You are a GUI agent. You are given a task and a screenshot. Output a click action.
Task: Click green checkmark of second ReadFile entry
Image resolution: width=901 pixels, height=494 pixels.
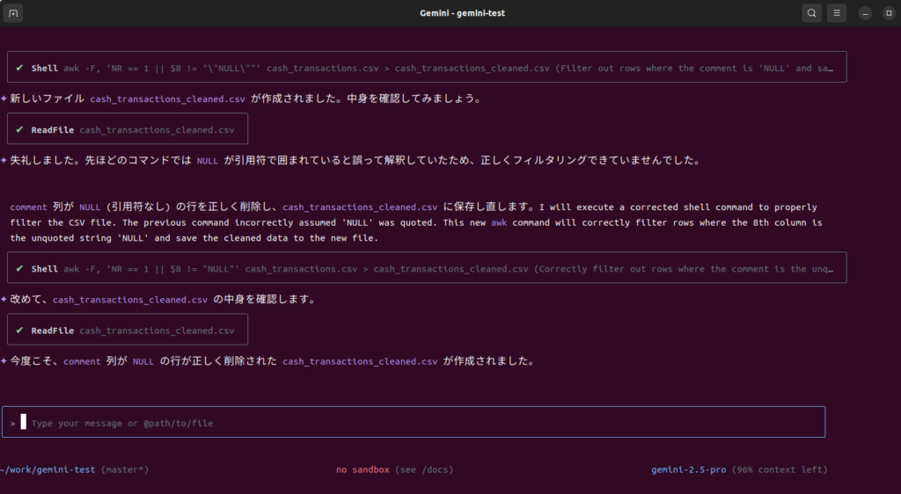tap(20, 331)
